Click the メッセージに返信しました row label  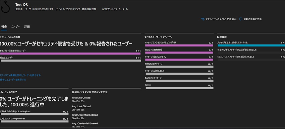point(155,71)
